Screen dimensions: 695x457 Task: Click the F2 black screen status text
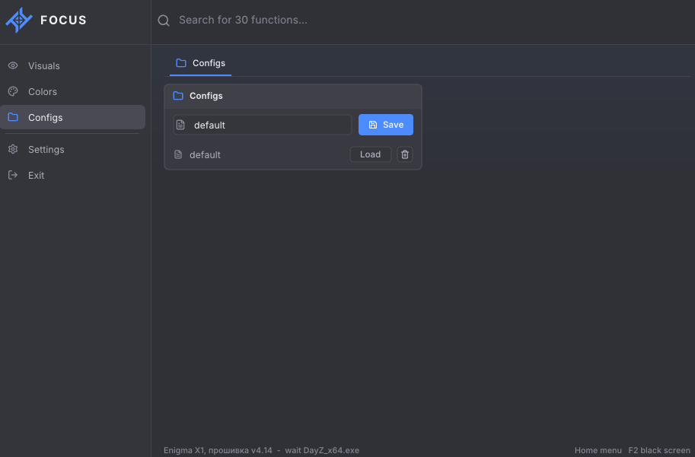659,450
